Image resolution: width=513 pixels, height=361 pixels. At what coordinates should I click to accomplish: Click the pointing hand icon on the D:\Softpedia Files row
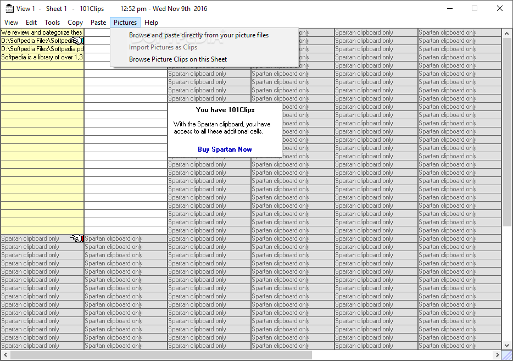[77, 41]
